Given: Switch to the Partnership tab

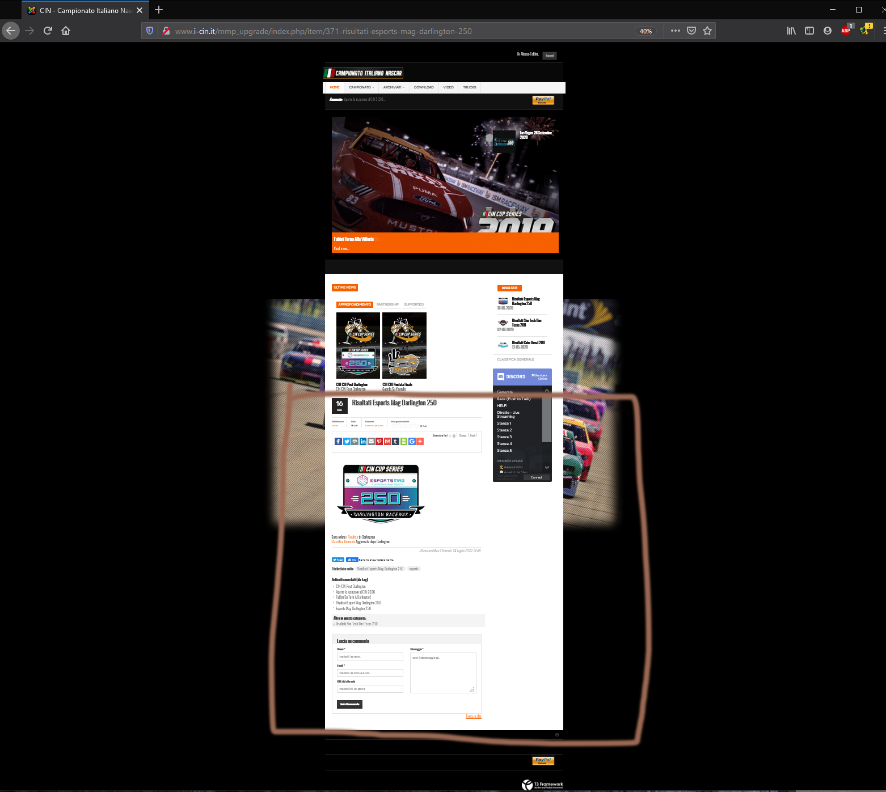Looking at the screenshot, I should tap(387, 304).
